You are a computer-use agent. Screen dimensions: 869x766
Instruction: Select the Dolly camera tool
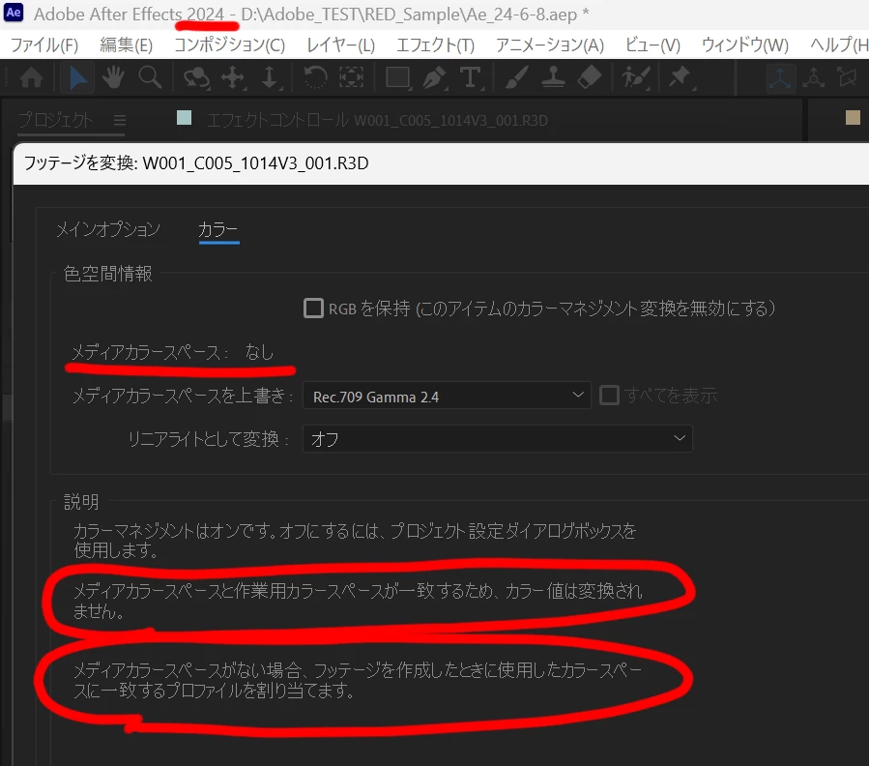271,77
